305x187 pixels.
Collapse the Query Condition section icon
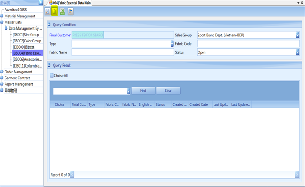50,25
